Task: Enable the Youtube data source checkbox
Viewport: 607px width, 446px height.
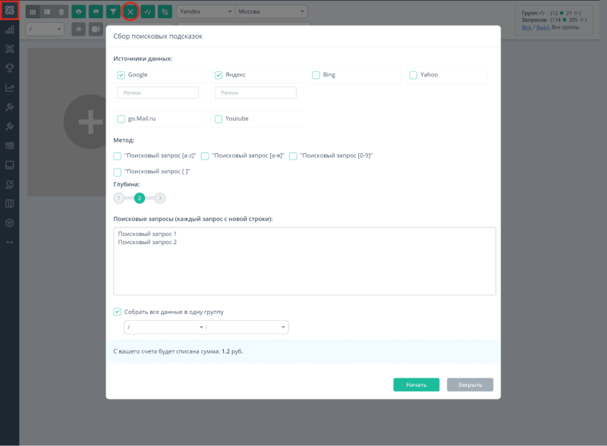Action: coord(219,119)
